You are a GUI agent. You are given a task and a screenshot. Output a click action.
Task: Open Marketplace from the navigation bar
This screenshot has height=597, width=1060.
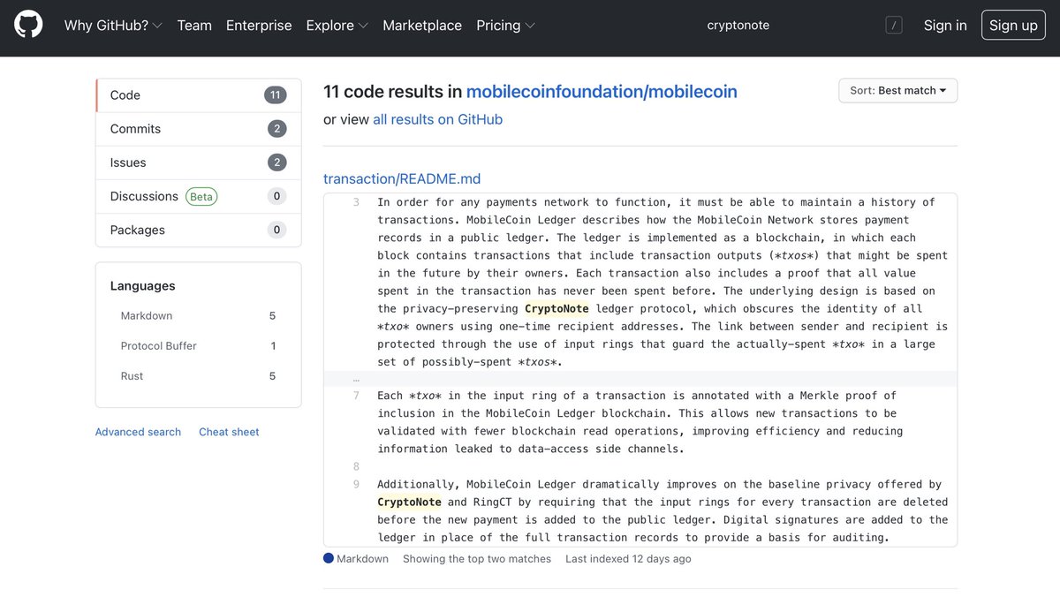coord(422,26)
